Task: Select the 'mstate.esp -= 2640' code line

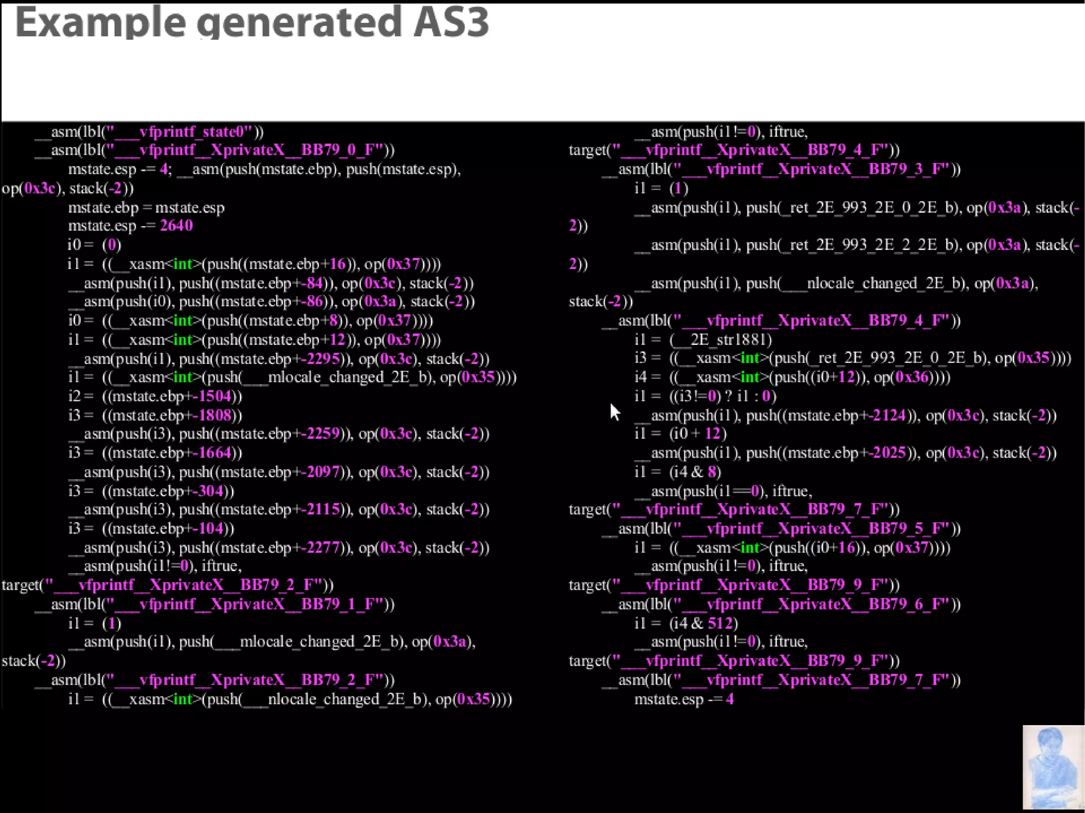Action: (x=130, y=226)
